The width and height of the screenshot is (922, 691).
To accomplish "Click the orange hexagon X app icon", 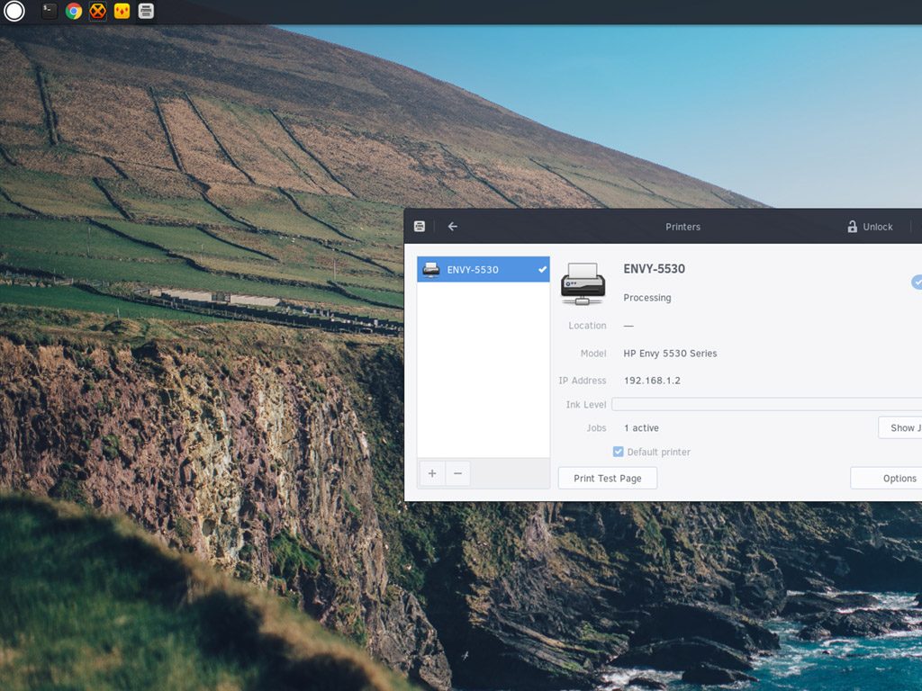I will coord(97,12).
